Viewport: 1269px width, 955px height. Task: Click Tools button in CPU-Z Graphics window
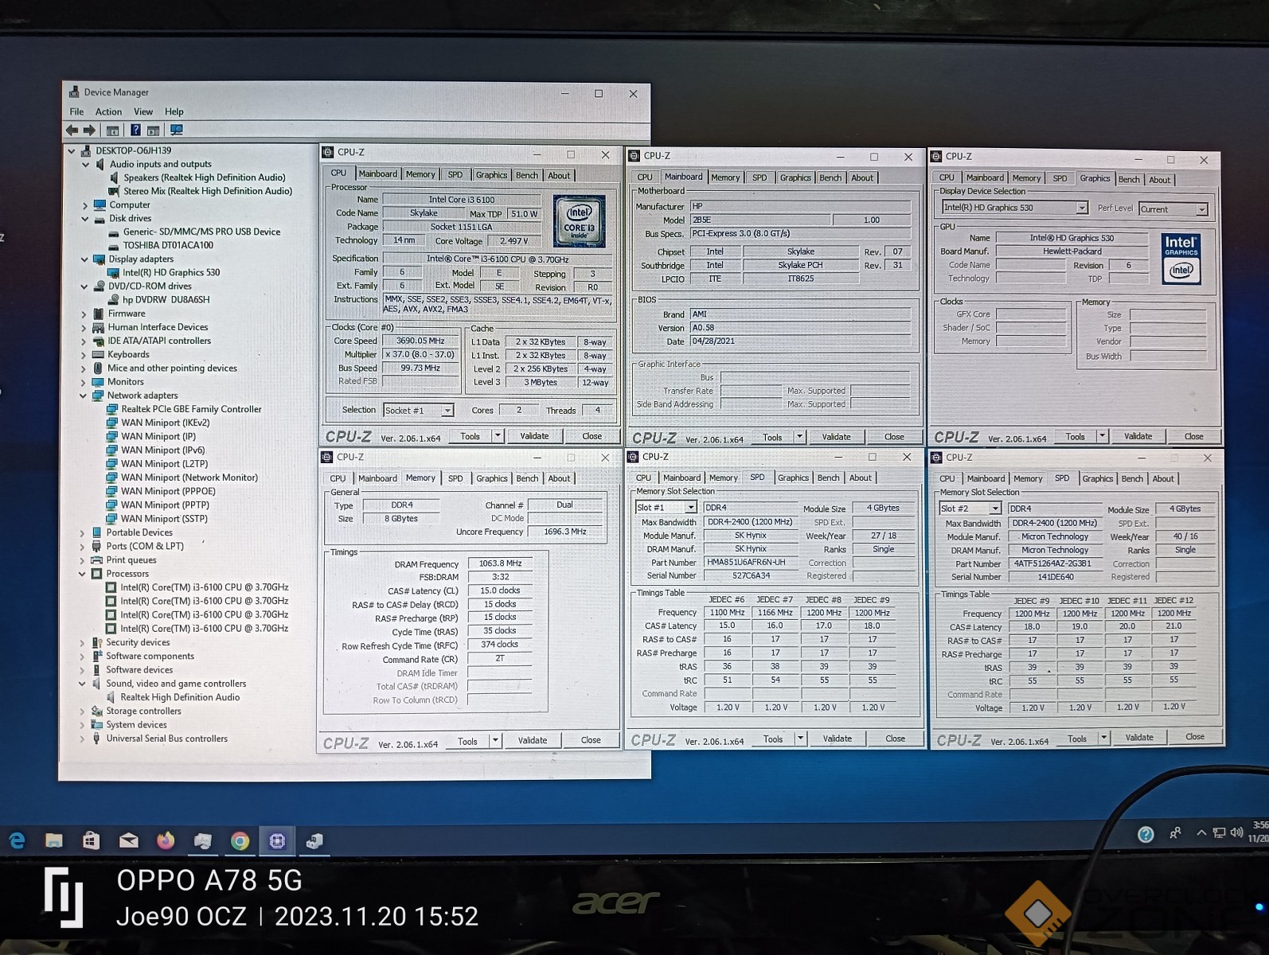click(1076, 436)
